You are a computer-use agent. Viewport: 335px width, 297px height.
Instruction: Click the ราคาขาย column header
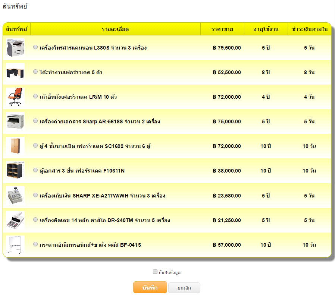tap(222, 29)
